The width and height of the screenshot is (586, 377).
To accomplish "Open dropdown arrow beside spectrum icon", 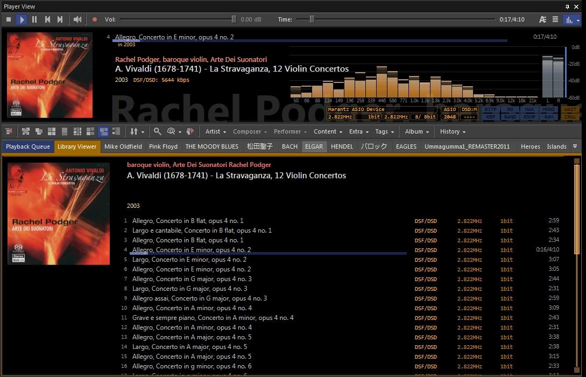I will (x=578, y=20).
